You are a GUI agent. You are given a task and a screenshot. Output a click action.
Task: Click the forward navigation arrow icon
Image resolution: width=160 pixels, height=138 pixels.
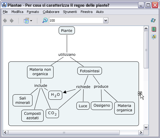[12, 21]
